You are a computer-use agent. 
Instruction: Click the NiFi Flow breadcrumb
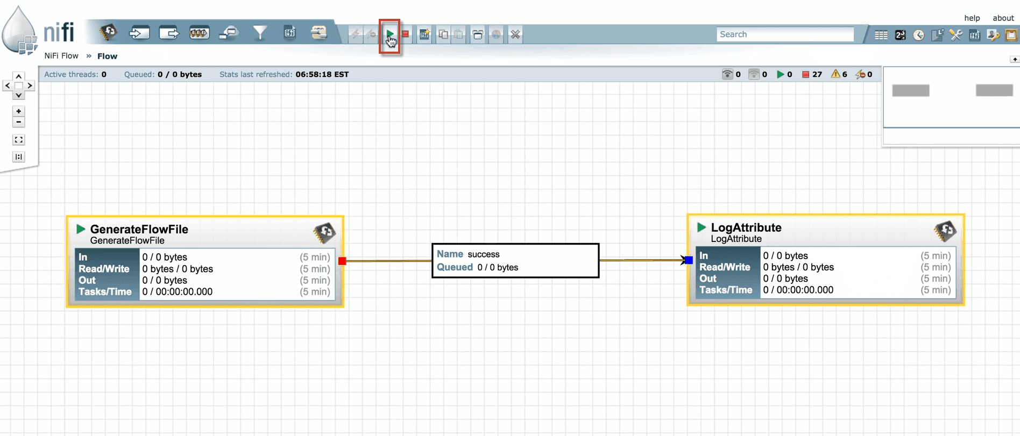61,56
